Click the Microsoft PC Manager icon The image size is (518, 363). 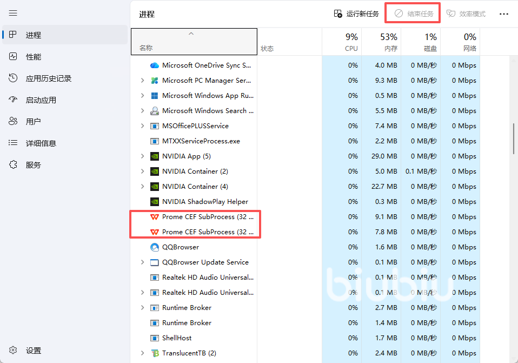(155, 81)
